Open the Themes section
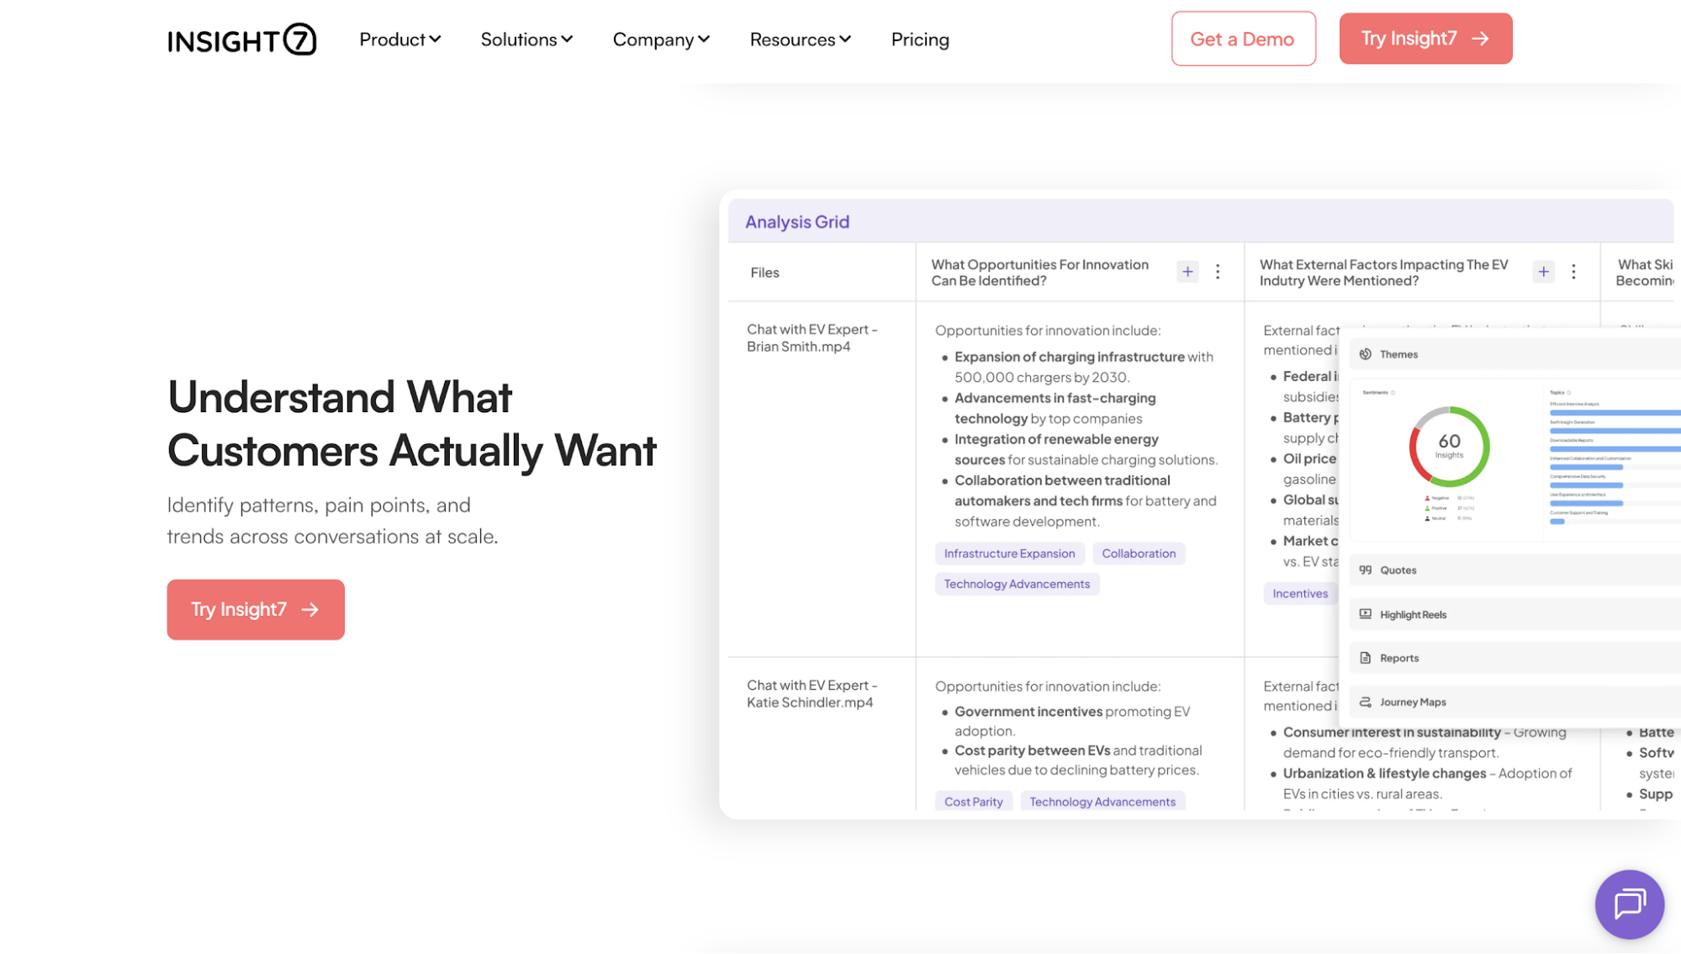 click(1515, 354)
